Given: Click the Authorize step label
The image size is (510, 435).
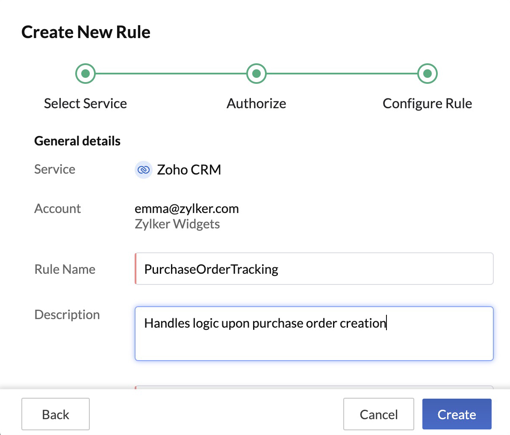Looking at the screenshot, I should pos(256,103).
